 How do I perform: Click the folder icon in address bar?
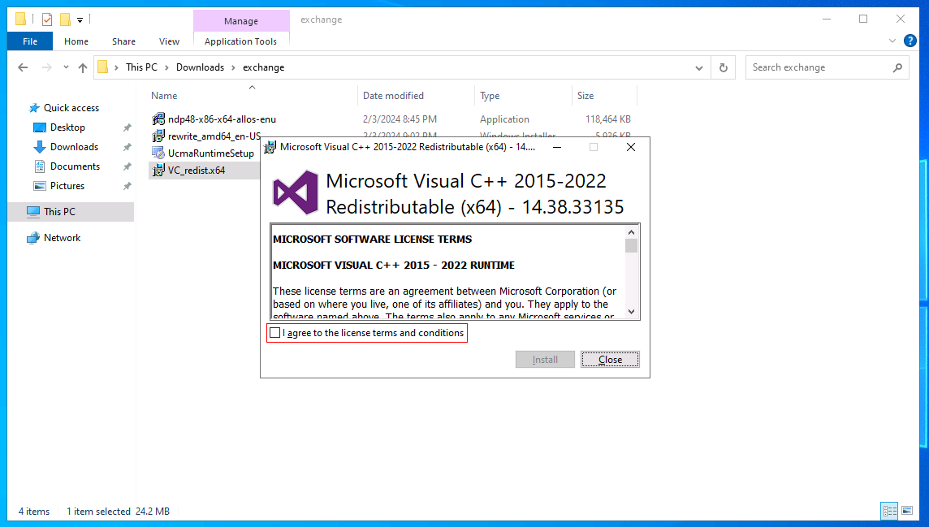pyautogui.click(x=102, y=67)
